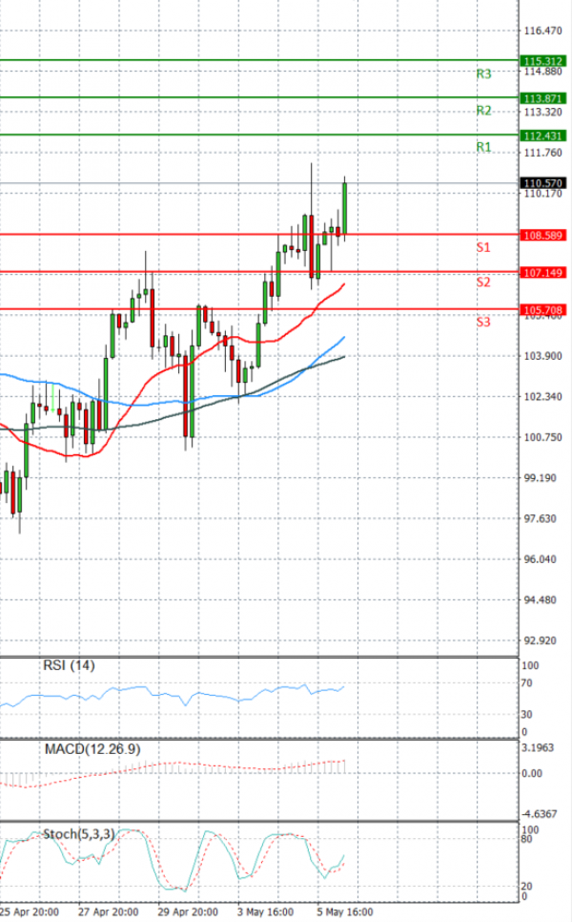The width and height of the screenshot is (572, 922).
Task: Click the 114.880 price axis value
Action: [x=542, y=72]
